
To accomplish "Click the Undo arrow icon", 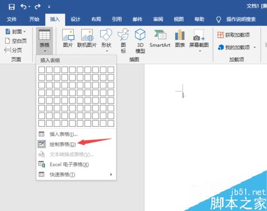I will (23, 7).
